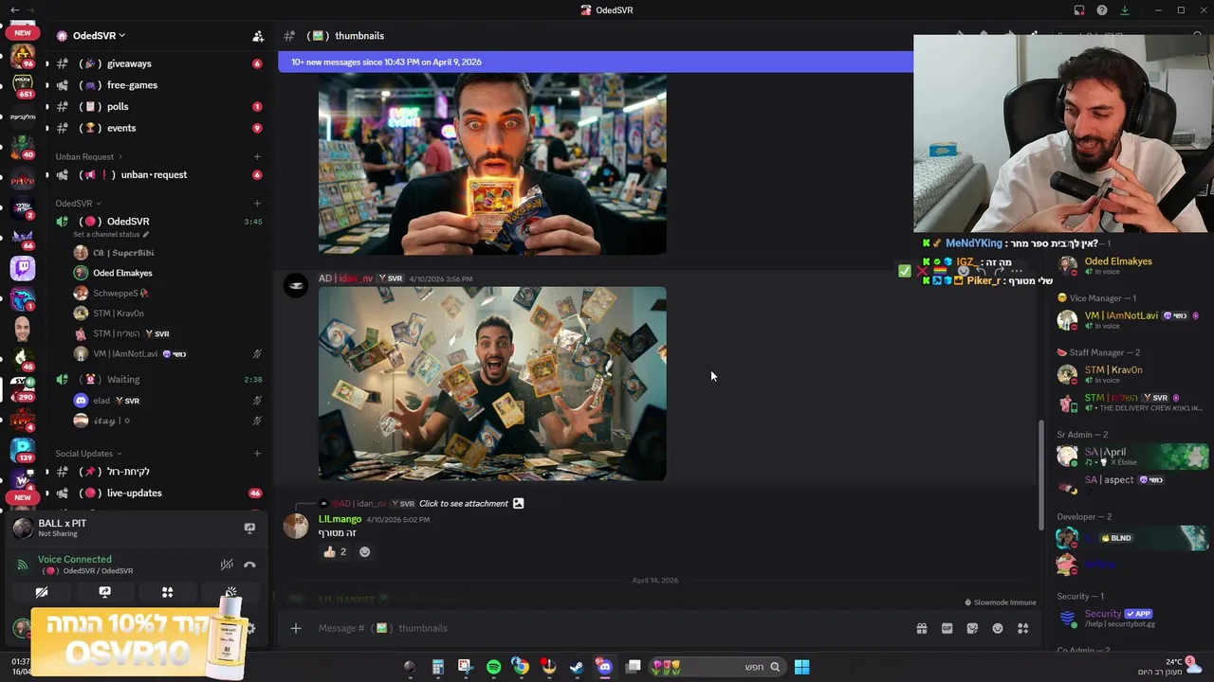Open the GIF picker
Viewport: 1214px width, 682px height.
[947, 628]
